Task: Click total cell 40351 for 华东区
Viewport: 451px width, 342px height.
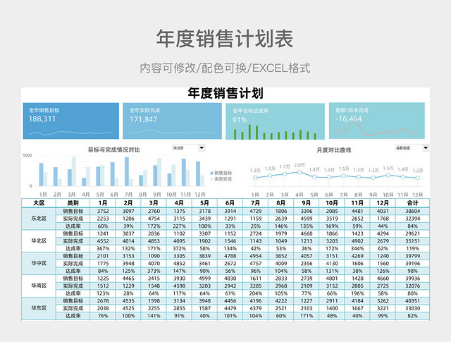Action: (x=412, y=301)
